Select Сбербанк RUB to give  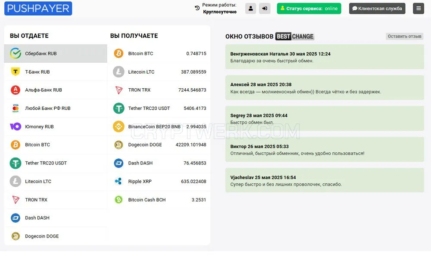tap(56, 53)
